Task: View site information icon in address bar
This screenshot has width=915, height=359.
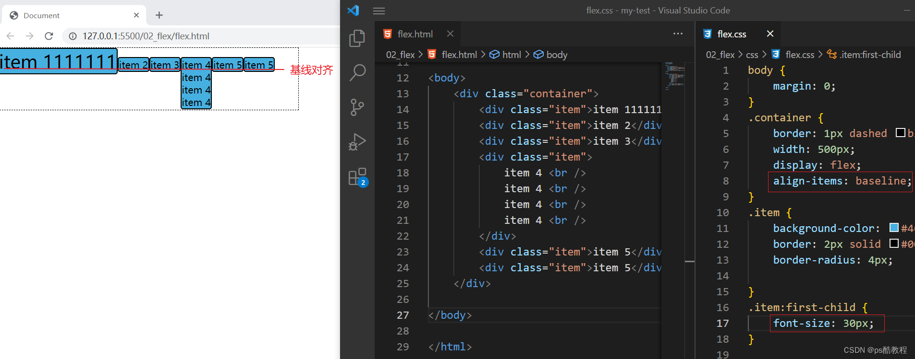Action: [73, 36]
